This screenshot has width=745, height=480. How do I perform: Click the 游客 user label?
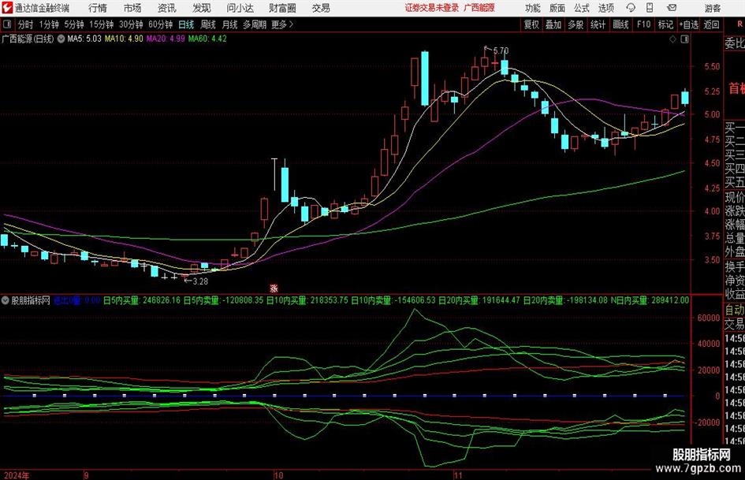[712, 8]
